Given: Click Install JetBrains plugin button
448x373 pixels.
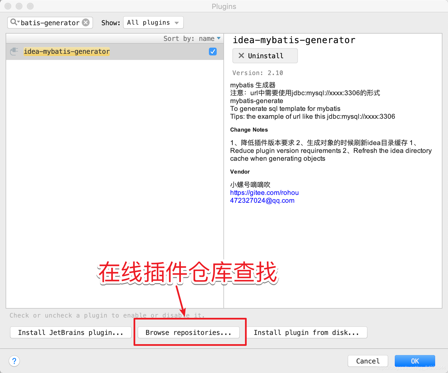Looking at the screenshot, I should [71, 332].
